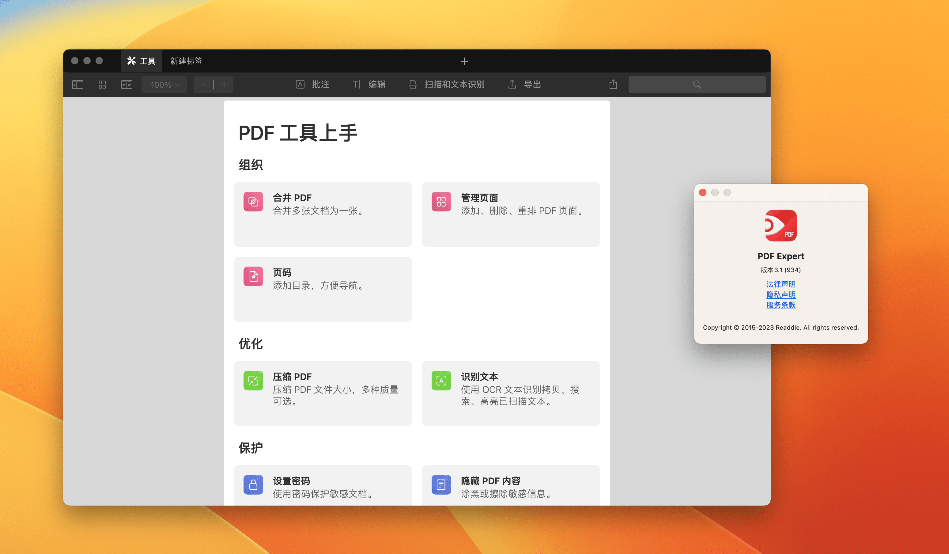Click the Recognize Text OCR icon

(441, 380)
